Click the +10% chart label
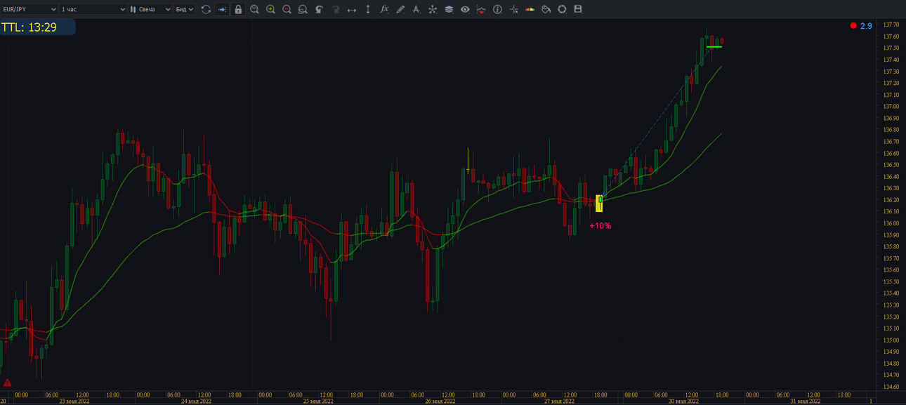 click(600, 226)
